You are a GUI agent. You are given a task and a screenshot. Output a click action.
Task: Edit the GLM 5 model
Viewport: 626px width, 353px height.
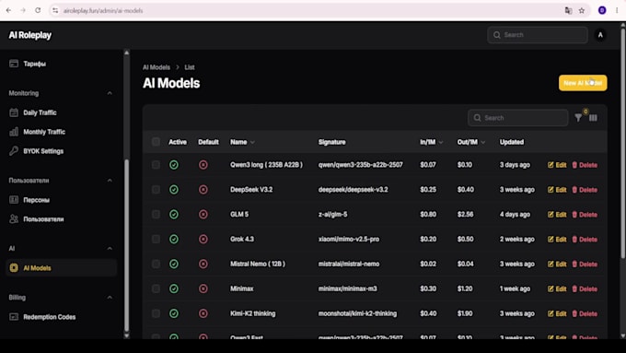coord(557,215)
